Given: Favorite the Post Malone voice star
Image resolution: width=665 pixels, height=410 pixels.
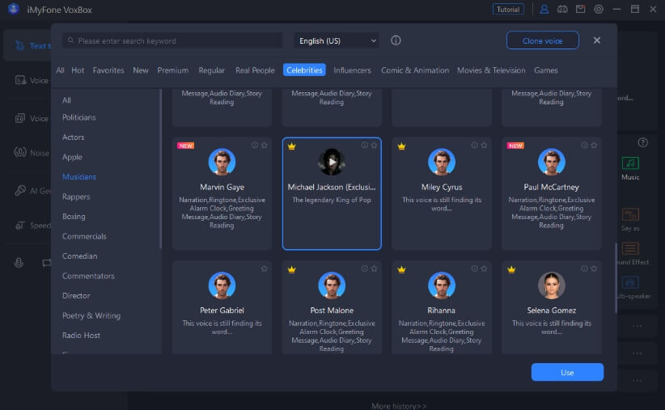Looking at the screenshot, I should 374,268.
